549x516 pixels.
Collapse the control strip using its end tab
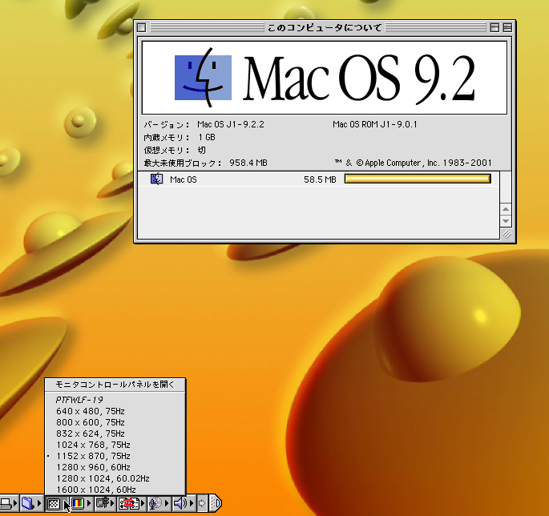[x=216, y=504]
